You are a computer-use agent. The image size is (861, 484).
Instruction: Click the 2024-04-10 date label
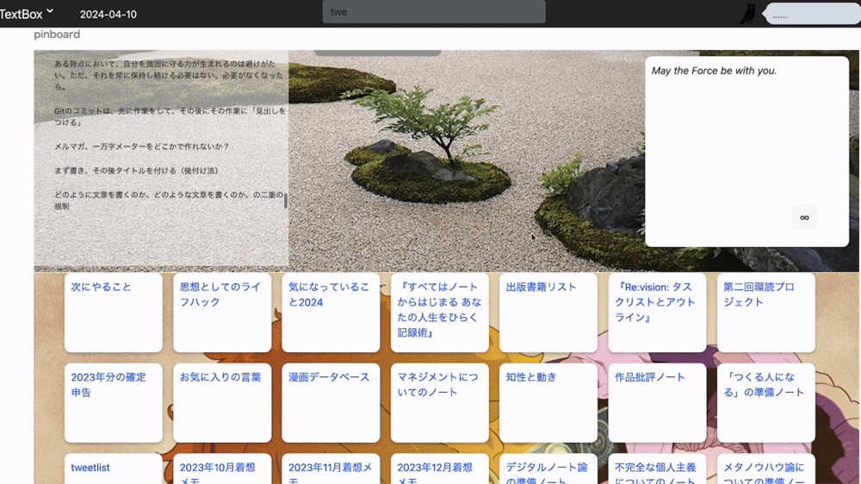[108, 15]
